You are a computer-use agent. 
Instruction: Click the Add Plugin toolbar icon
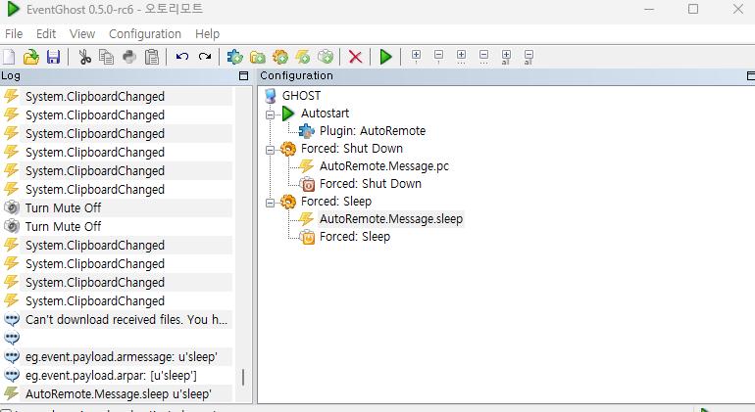(x=235, y=57)
